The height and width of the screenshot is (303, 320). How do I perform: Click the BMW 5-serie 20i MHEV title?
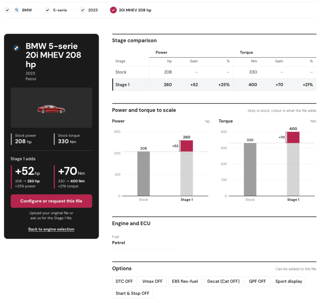coord(53,55)
